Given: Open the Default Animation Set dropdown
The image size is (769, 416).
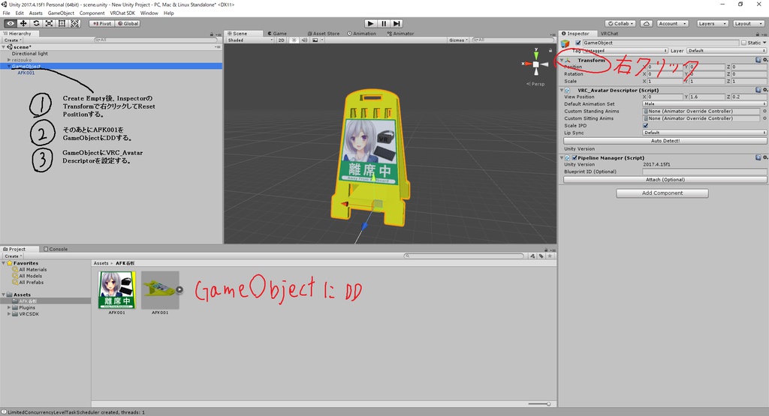Looking at the screenshot, I should [704, 103].
